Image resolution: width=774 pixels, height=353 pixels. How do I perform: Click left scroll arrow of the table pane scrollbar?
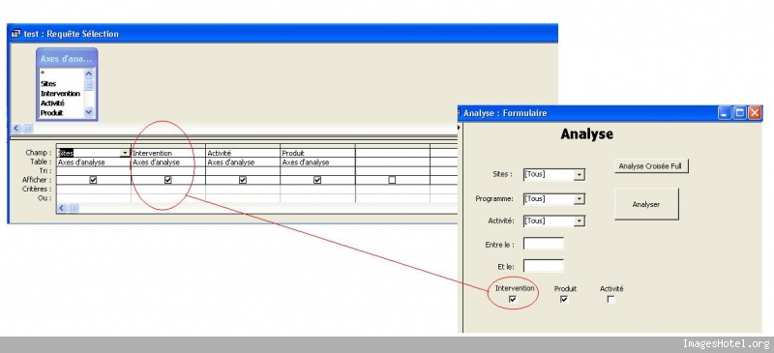click(16, 129)
